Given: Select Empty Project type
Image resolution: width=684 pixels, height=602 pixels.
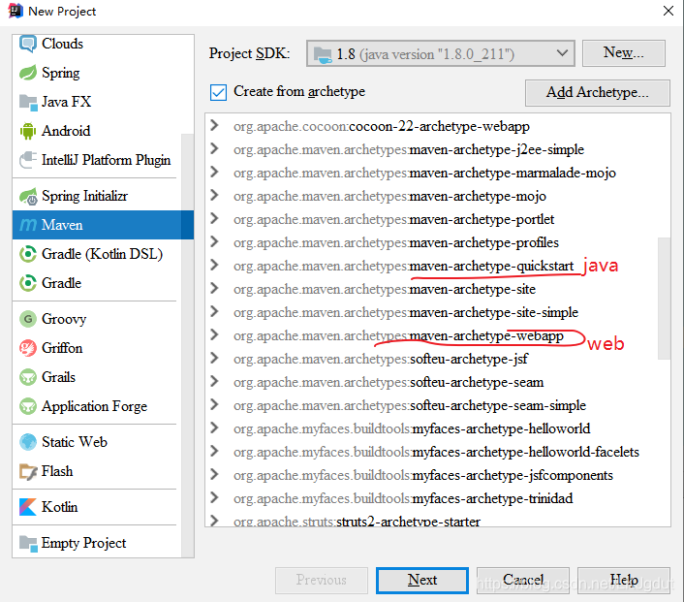Looking at the screenshot, I should [x=97, y=543].
